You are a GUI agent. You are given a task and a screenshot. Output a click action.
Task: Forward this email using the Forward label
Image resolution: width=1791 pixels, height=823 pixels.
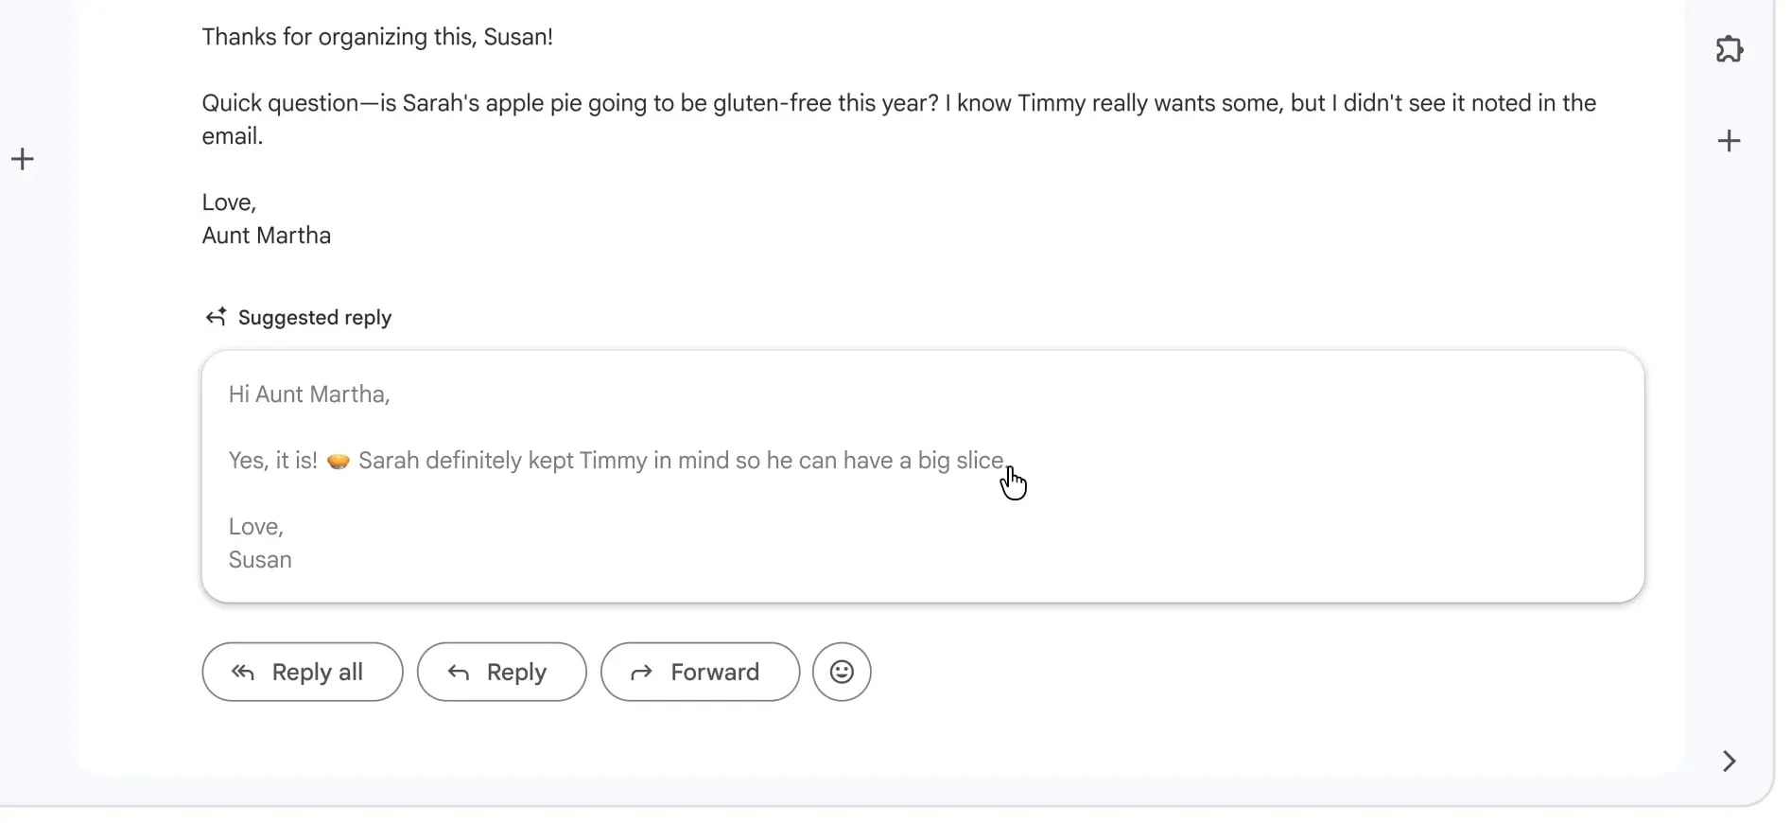coord(715,672)
